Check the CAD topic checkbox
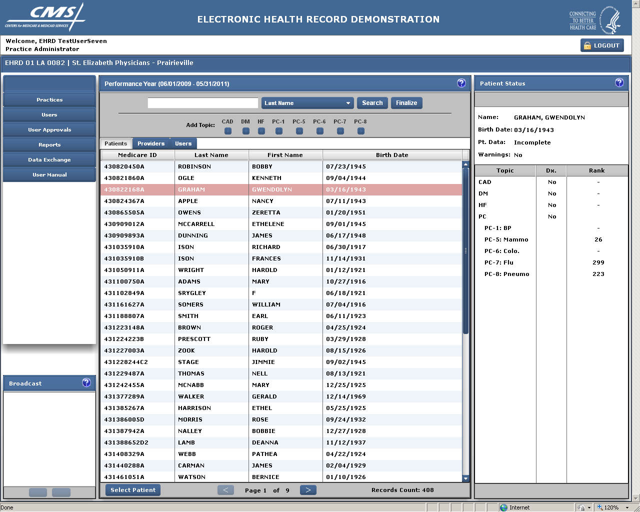 click(228, 131)
